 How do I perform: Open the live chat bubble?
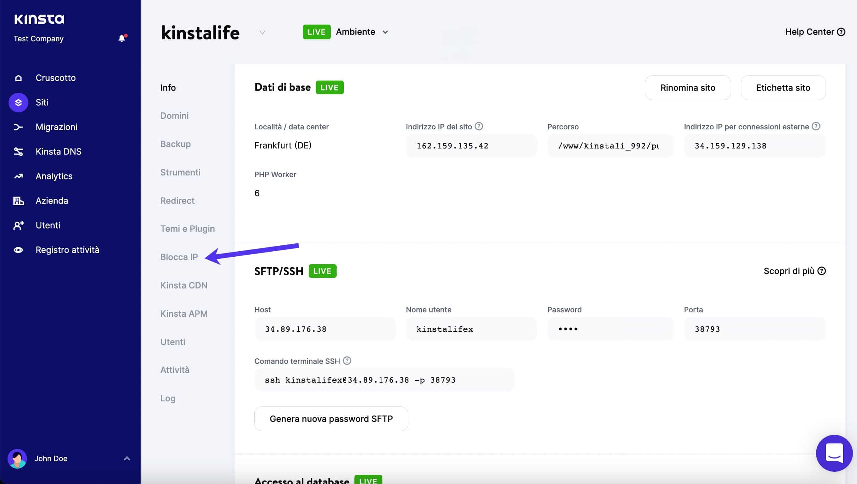pos(834,453)
